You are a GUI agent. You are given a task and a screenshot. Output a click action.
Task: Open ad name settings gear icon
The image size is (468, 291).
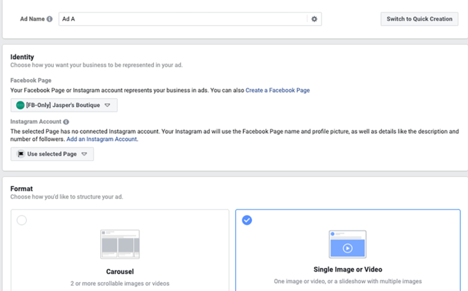point(314,19)
